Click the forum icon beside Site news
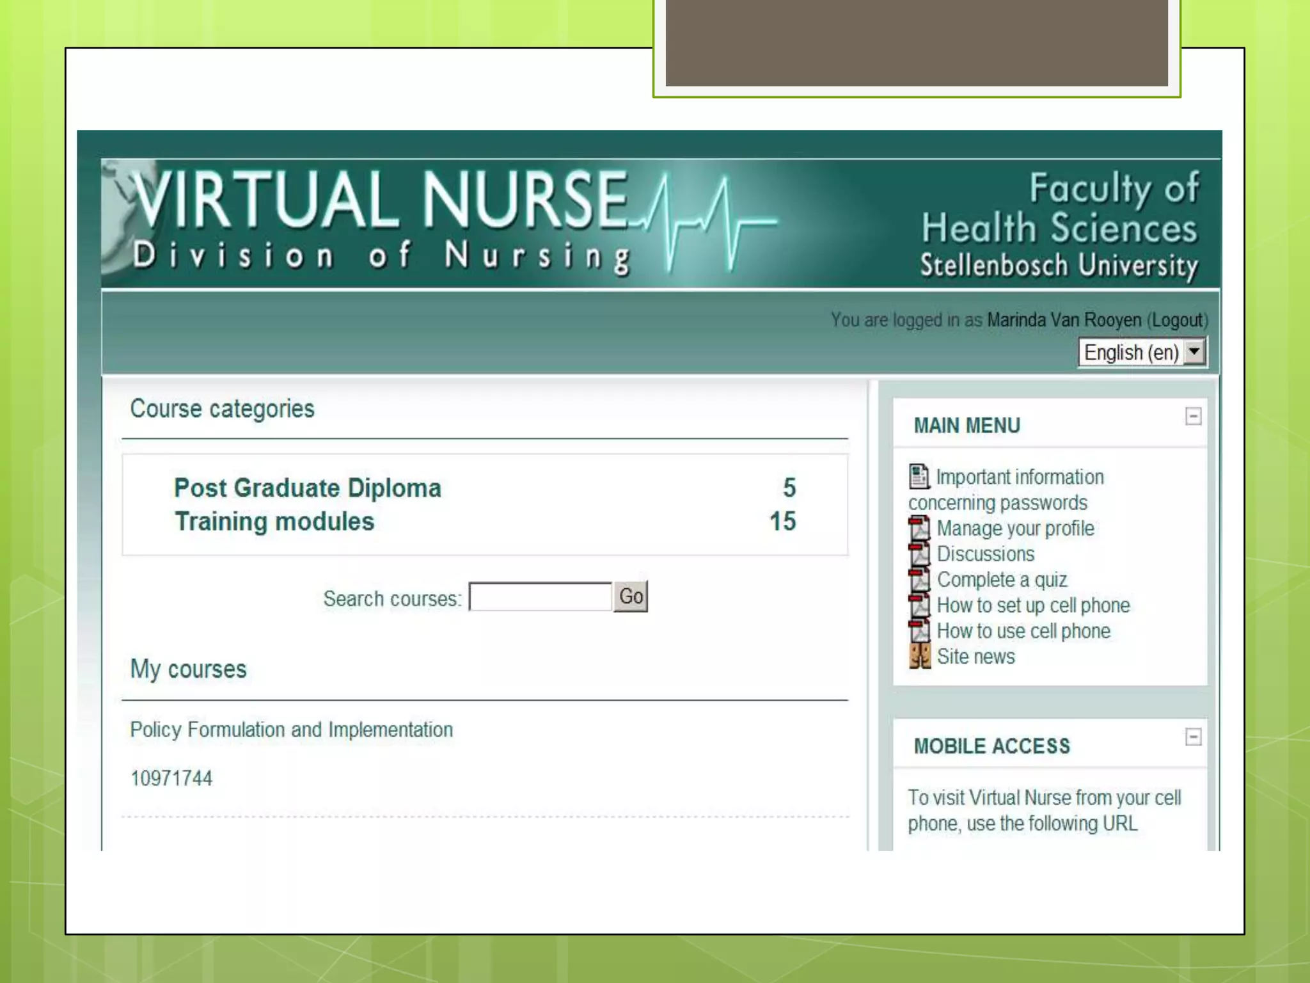 click(919, 657)
